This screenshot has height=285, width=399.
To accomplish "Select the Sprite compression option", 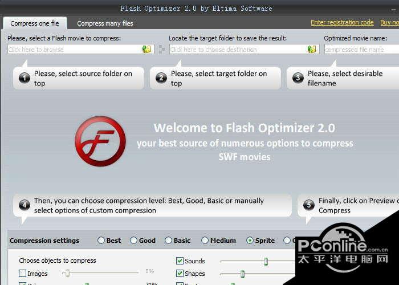I will click(x=260, y=241).
